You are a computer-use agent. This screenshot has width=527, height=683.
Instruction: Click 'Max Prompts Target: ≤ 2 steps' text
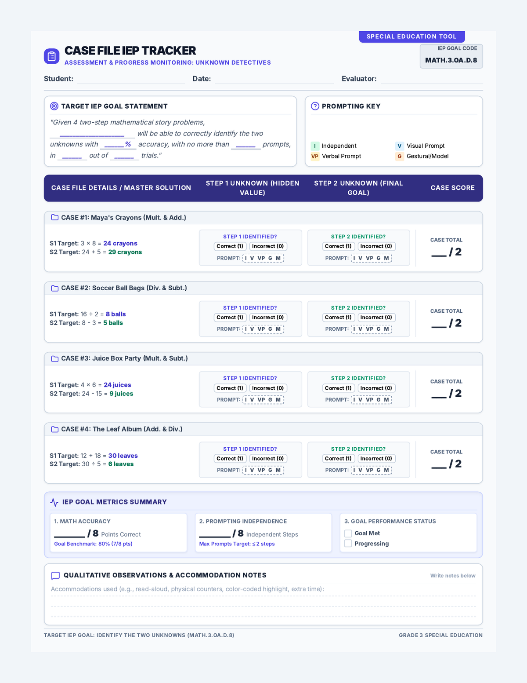pos(237,544)
